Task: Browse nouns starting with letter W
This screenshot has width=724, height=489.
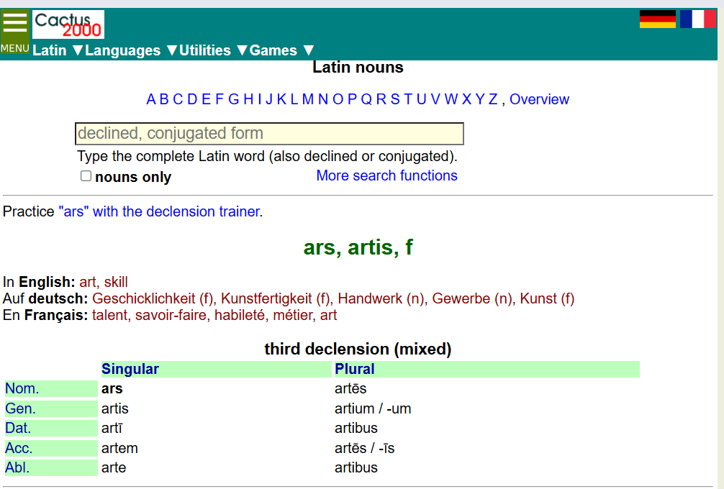Action: (451, 99)
